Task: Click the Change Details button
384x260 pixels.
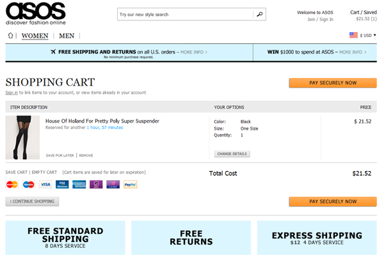Action: pyautogui.click(x=232, y=154)
